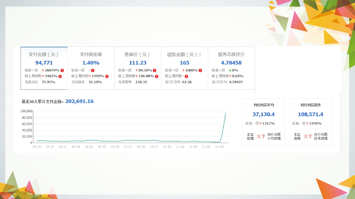Switch to the 支付转化率 tab

(91, 55)
